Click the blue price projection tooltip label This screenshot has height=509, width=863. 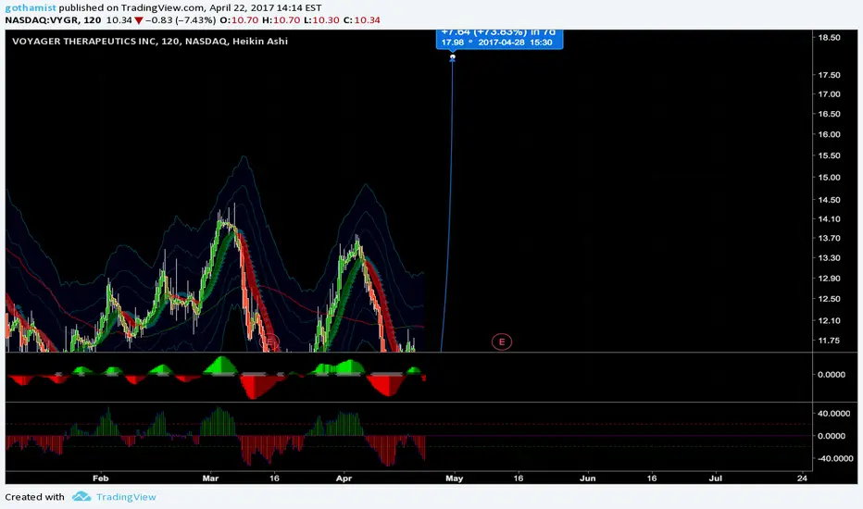pos(499,38)
